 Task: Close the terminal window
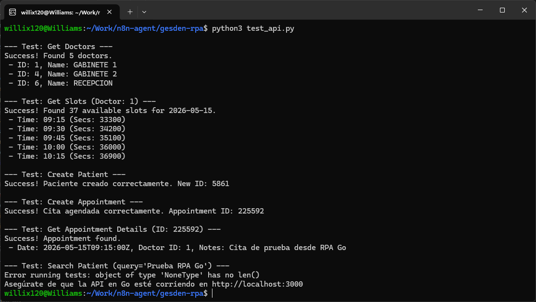tap(524, 10)
